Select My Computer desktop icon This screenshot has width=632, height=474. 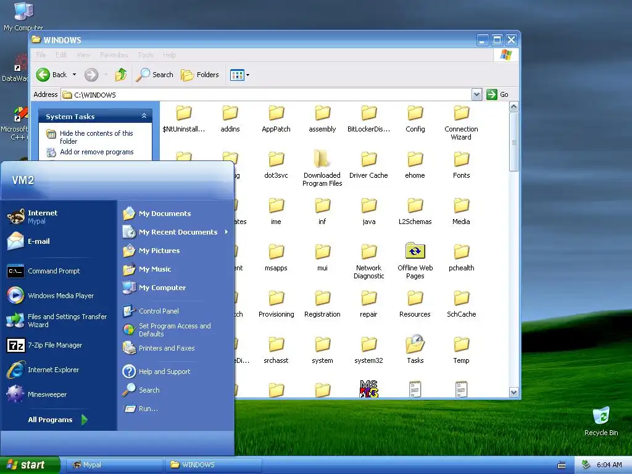coord(23,16)
